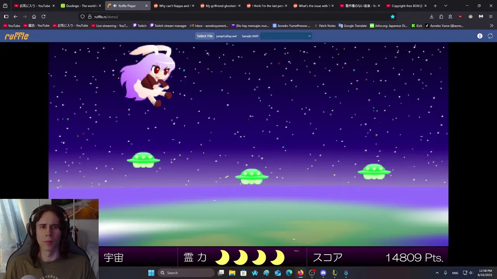Open the Gmail Inbox bookmark

pyautogui.click(x=209, y=26)
